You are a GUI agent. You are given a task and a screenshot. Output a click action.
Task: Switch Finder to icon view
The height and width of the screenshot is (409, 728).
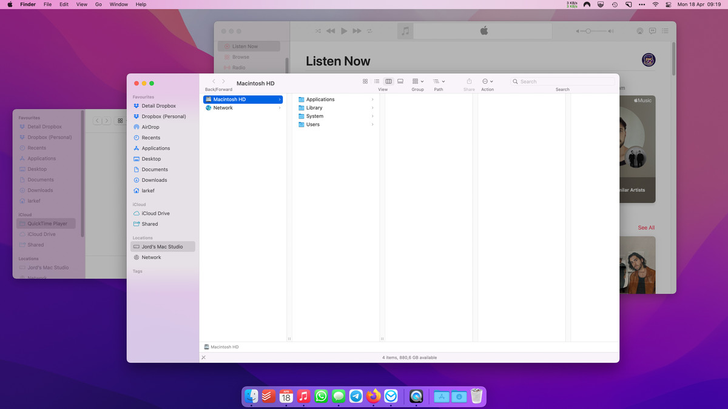click(x=365, y=81)
